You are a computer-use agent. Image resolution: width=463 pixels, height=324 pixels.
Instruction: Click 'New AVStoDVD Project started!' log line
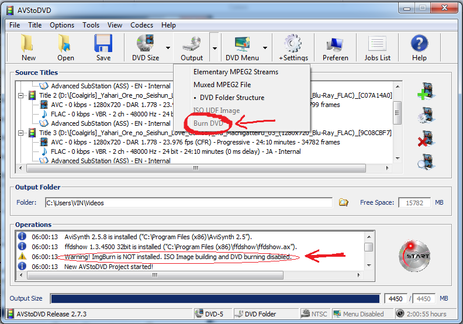[109, 267]
